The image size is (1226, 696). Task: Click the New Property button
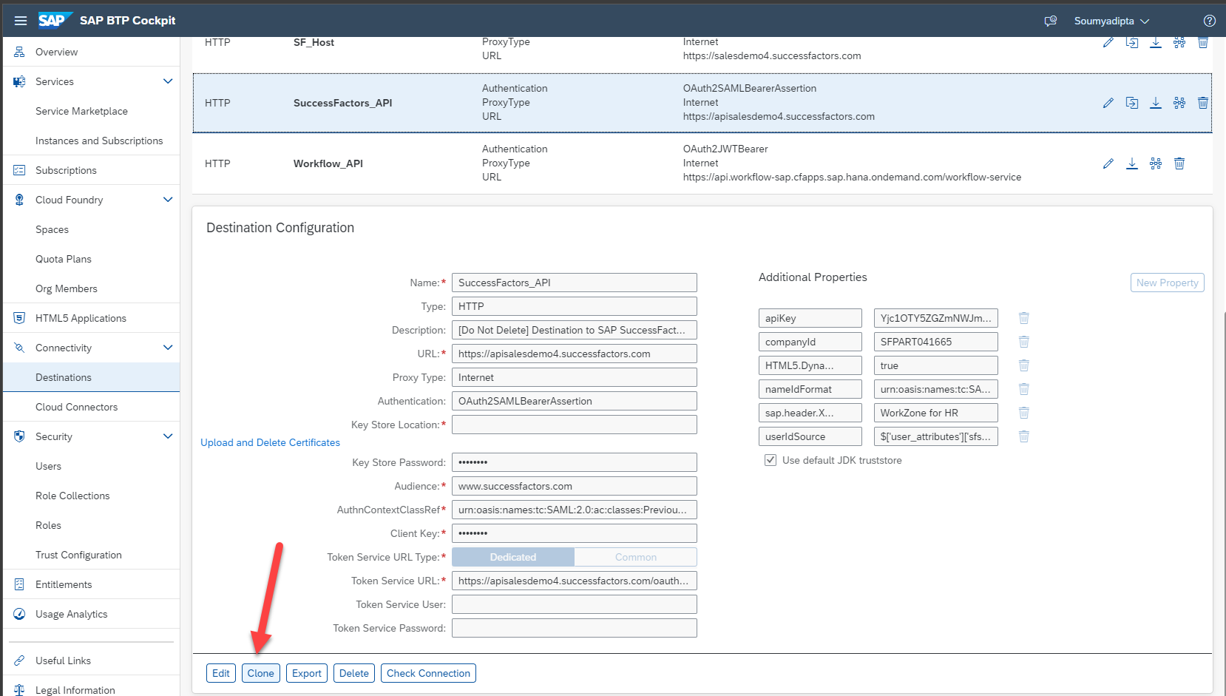(x=1168, y=283)
